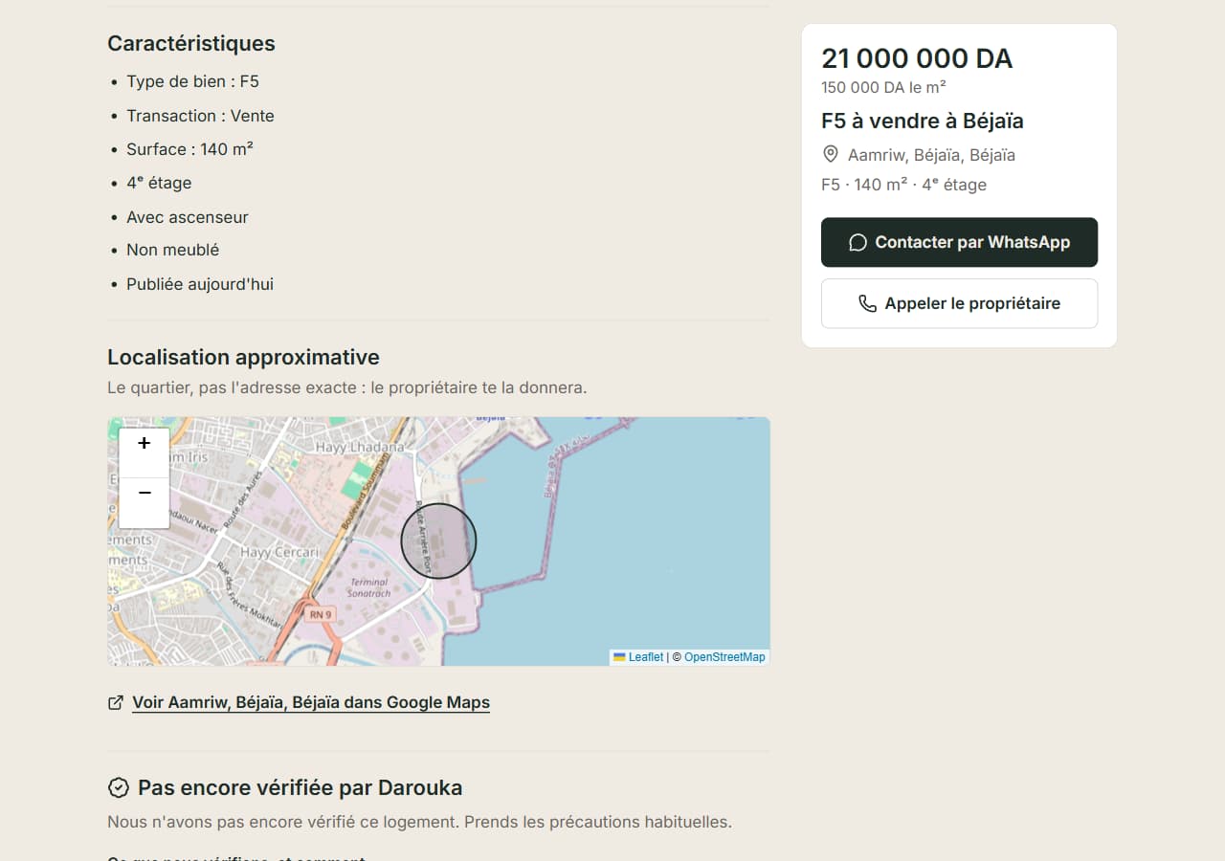Click Hayy Cercari label on map
Screen dimensions: 1225x861
(x=278, y=553)
